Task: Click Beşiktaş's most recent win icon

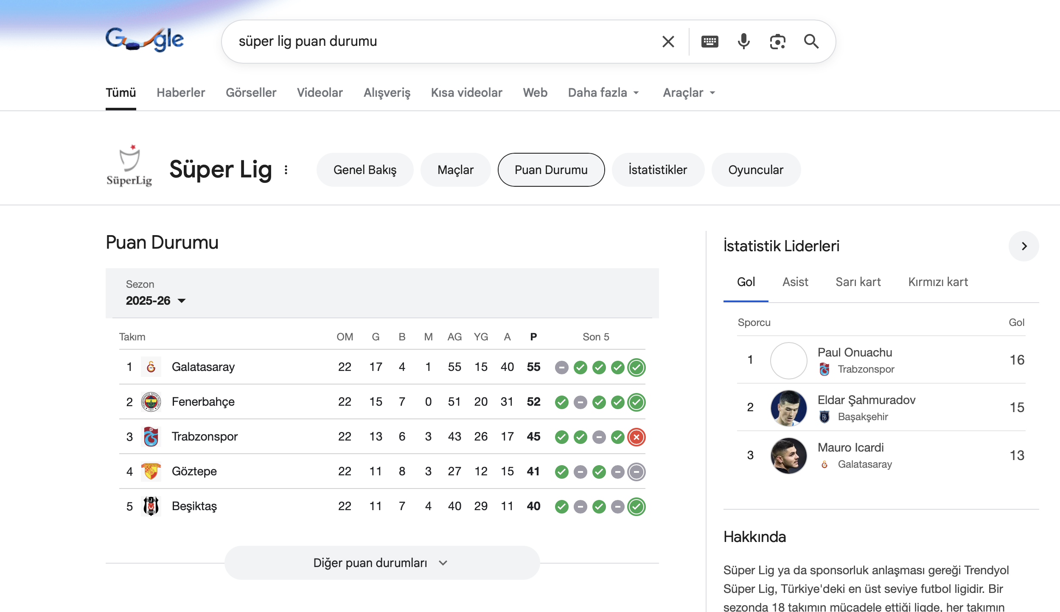Action: [637, 506]
